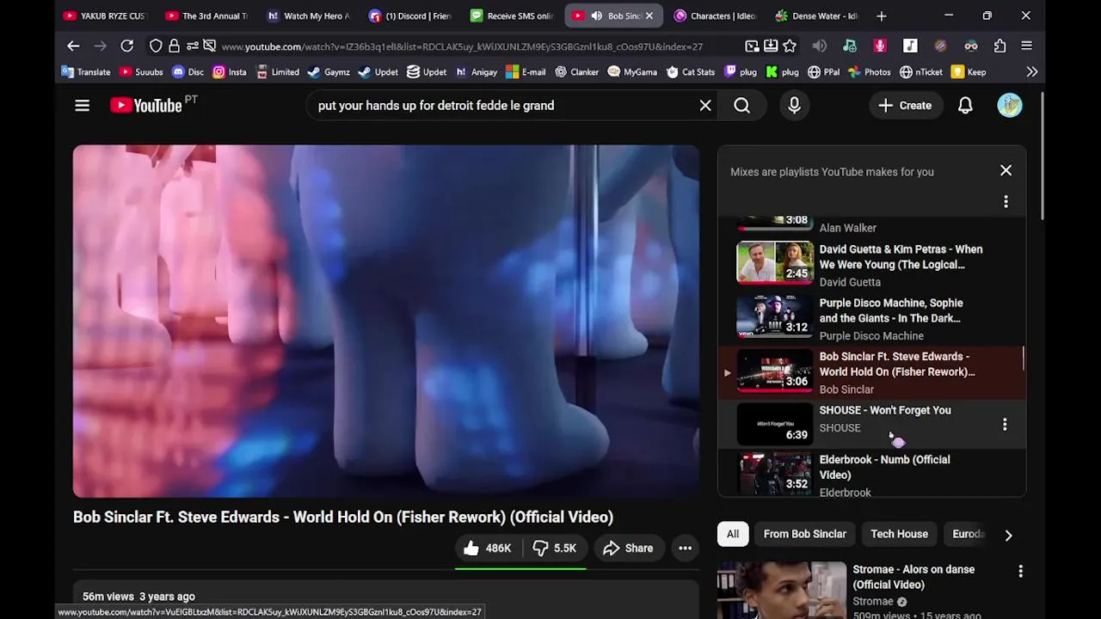Dislike the video with thumbs down

pos(555,549)
